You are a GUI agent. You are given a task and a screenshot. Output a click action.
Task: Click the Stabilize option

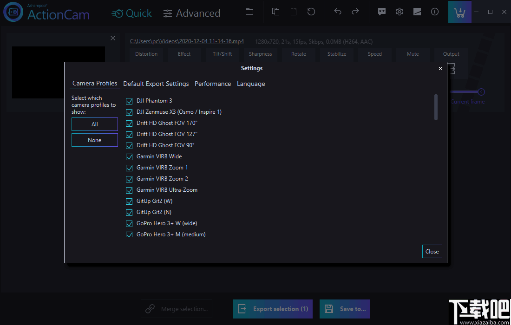pos(337,54)
